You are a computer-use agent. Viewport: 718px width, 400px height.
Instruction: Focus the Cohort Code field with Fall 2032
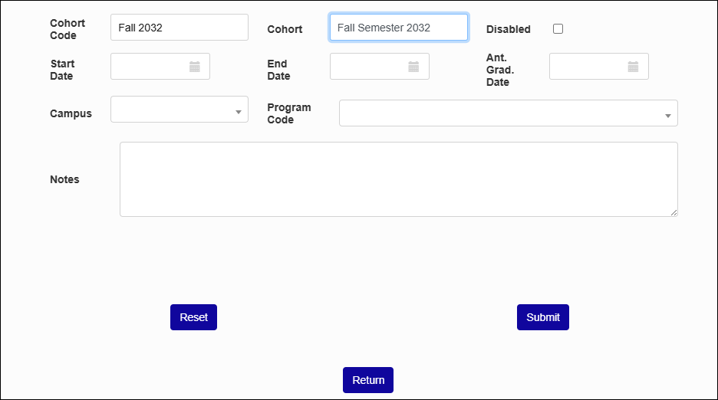(x=179, y=28)
